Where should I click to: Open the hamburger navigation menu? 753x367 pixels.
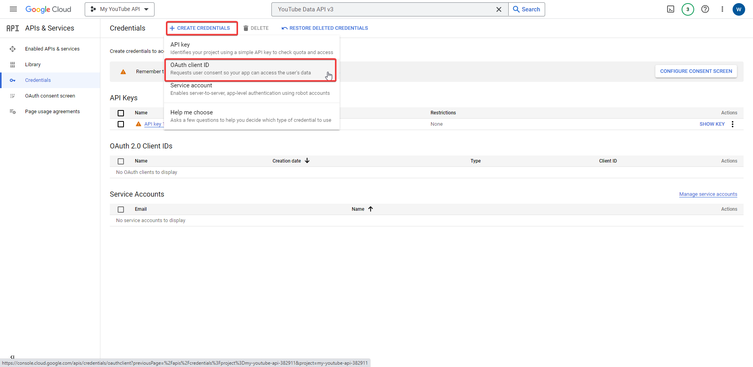pyautogui.click(x=13, y=9)
